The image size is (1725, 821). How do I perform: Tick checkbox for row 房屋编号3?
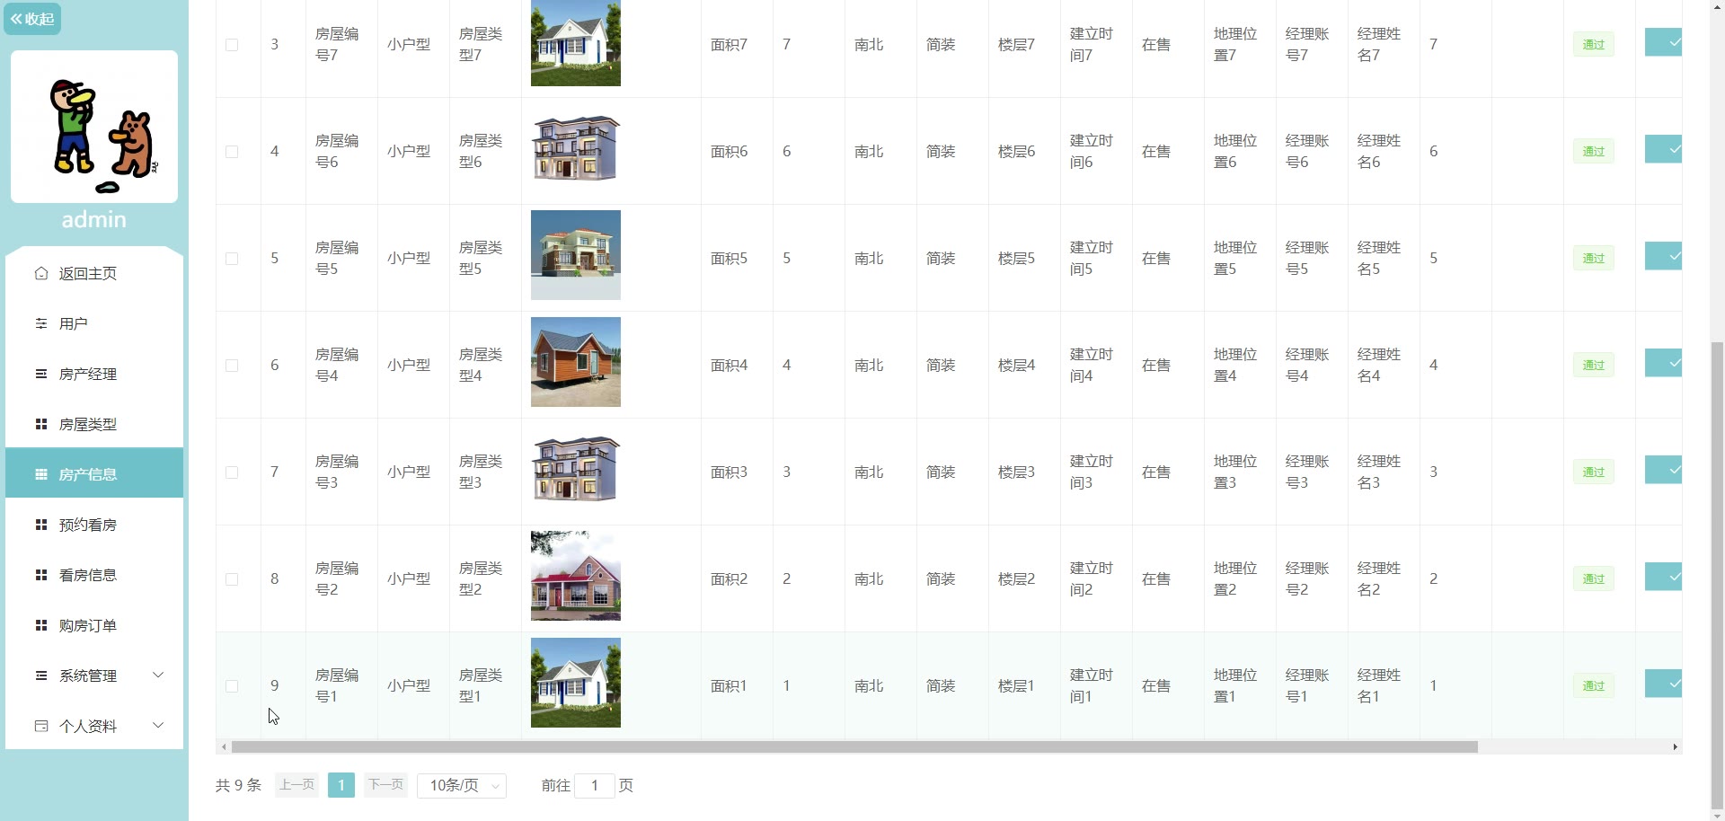[232, 472]
